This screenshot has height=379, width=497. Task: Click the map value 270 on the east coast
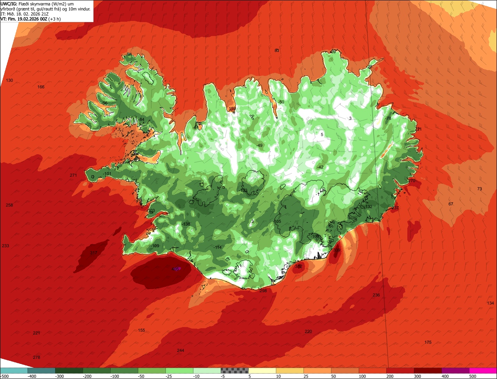[412, 181]
